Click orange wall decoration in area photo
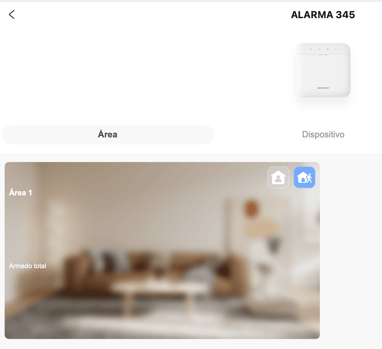This screenshot has height=349, width=382. [x=251, y=209]
